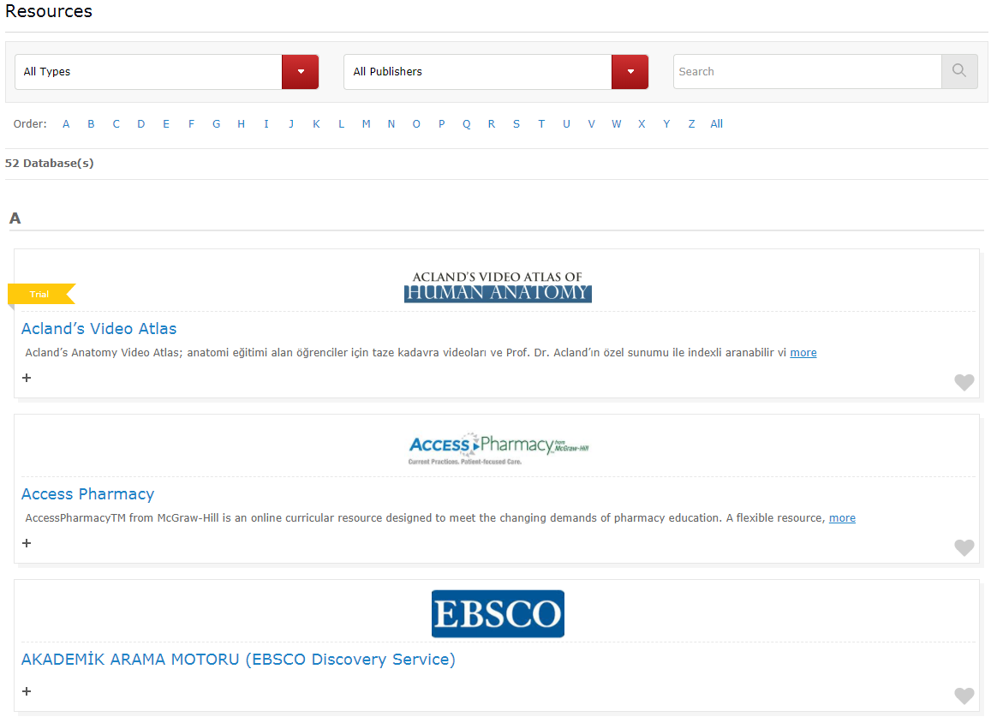Screen dimensions: 1003x717
Task: Click letter T in the alphabetical filter
Action: coord(541,123)
